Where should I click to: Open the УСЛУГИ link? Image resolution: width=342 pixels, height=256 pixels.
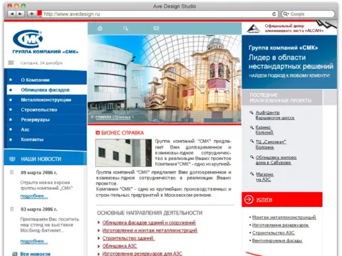(x=264, y=200)
